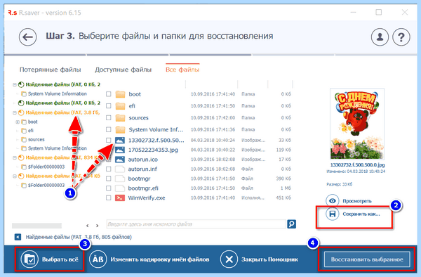Viewport: 421px width, 277px height.
Task: Select bootmgr.efi file name
Action: (143, 188)
